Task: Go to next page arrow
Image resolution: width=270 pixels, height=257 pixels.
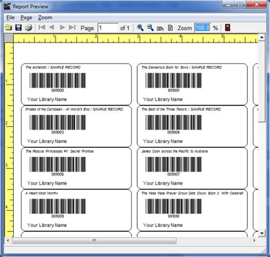Action: [x=62, y=27]
